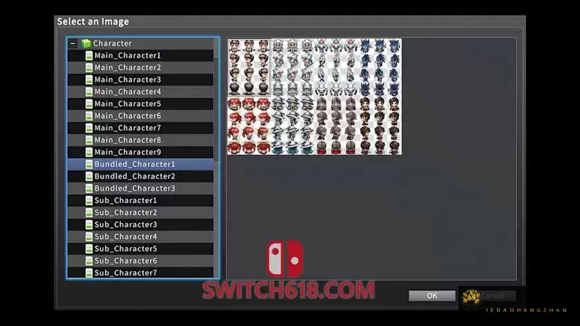Click the file icon beside Main_Character1
Image resolution: width=580 pixels, height=326 pixels.
88,55
